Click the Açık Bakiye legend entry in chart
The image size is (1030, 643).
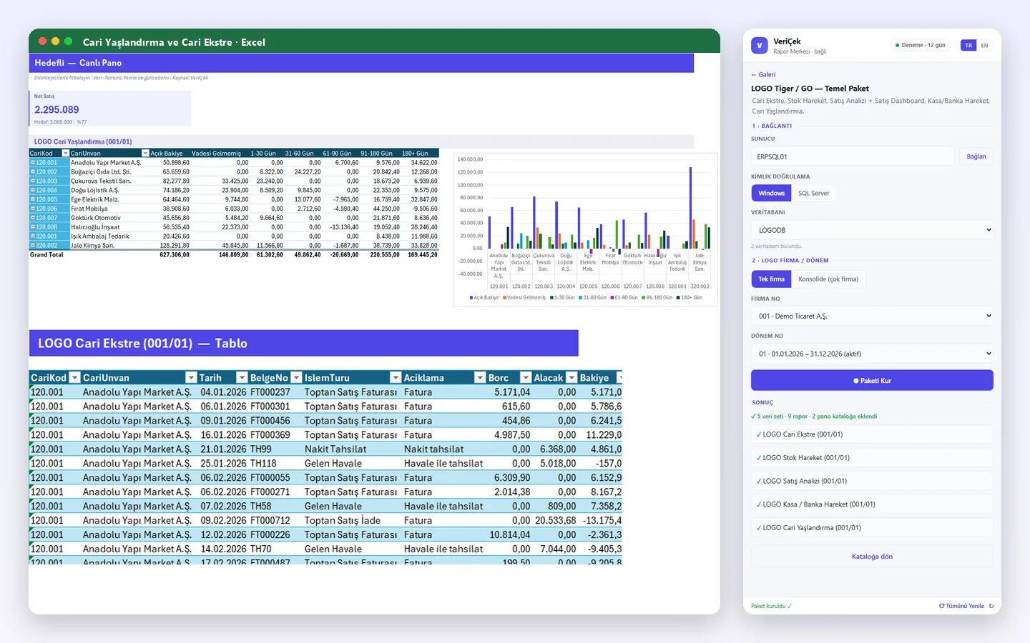click(x=484, y=298)
